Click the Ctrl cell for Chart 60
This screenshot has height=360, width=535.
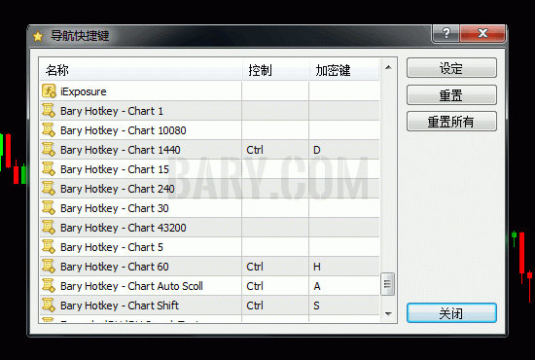click(275, 267)
